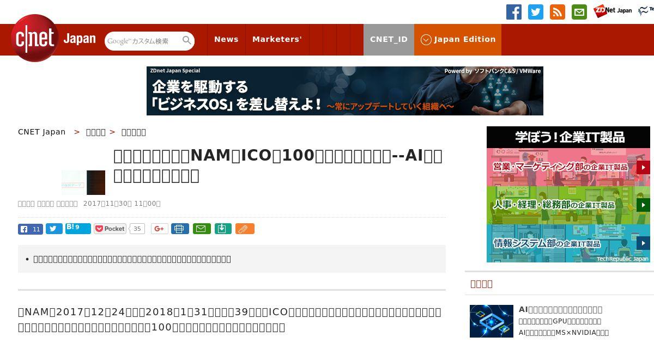This screenshot has width=654, height=343.
Task: Click the arrow on 営業・マーケティング部 banner
Action: [643, 167]
